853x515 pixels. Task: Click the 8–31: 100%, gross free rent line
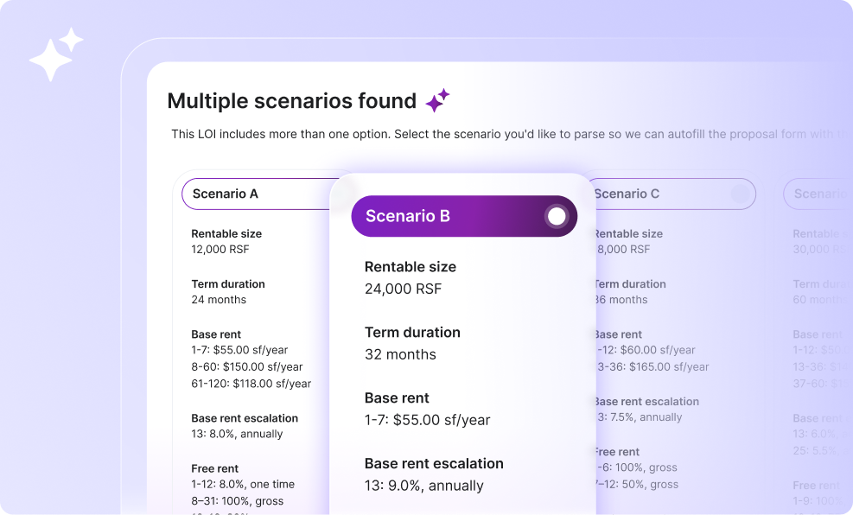point(238,500)
